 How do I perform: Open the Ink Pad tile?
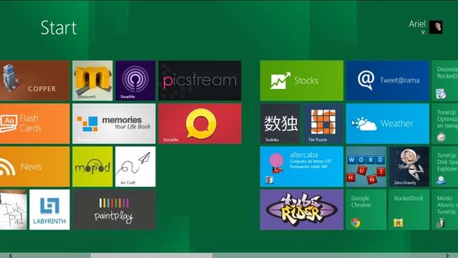pyautogui.click(x=13, y=209)
